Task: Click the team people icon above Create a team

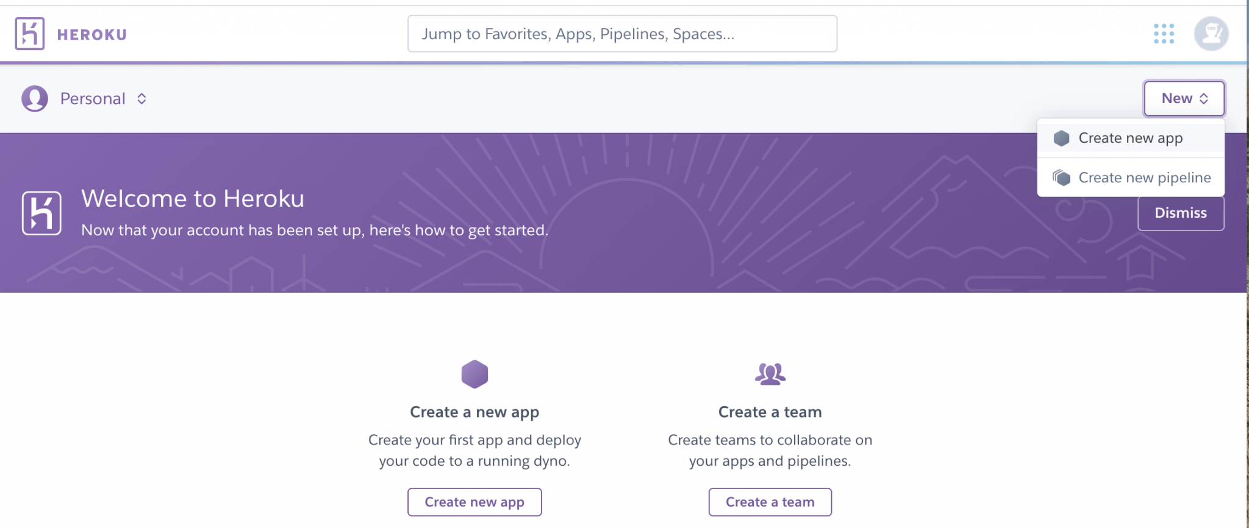Action: click(770, 374)
